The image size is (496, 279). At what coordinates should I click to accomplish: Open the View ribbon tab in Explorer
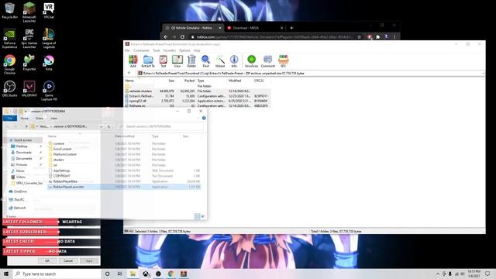54,118
